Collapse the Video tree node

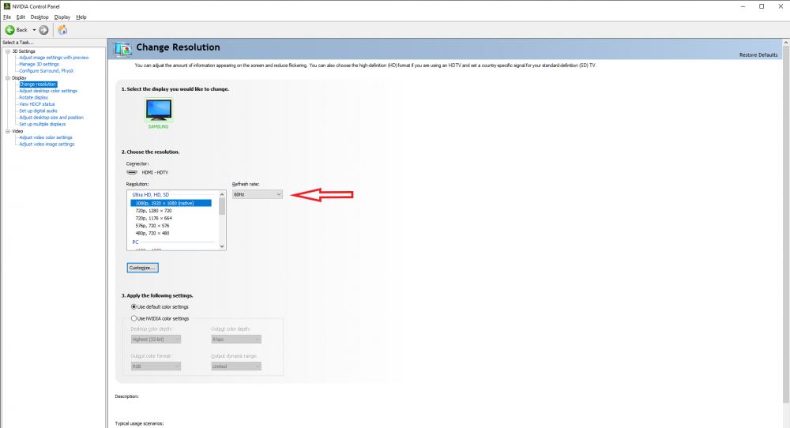[8, 131]
